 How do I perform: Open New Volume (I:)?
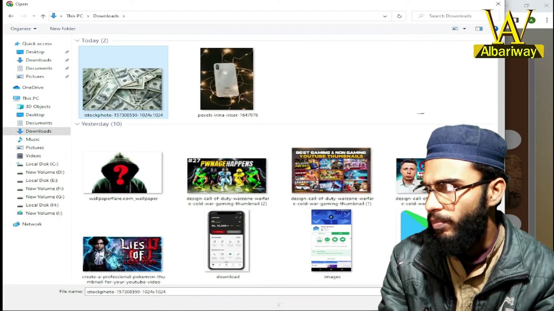tap(44, 213)
